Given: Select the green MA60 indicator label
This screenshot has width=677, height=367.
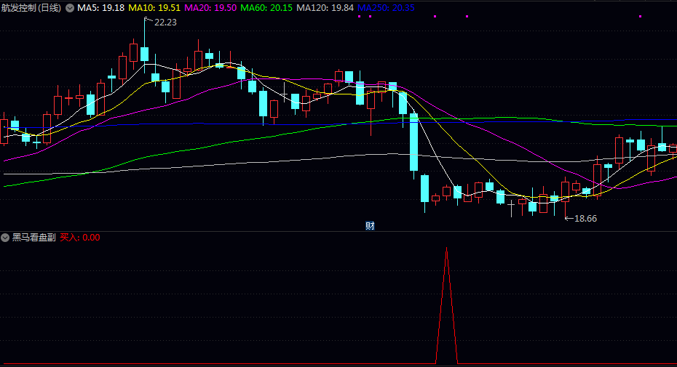Looking at the screenshot, I should [x=266, y=8].
